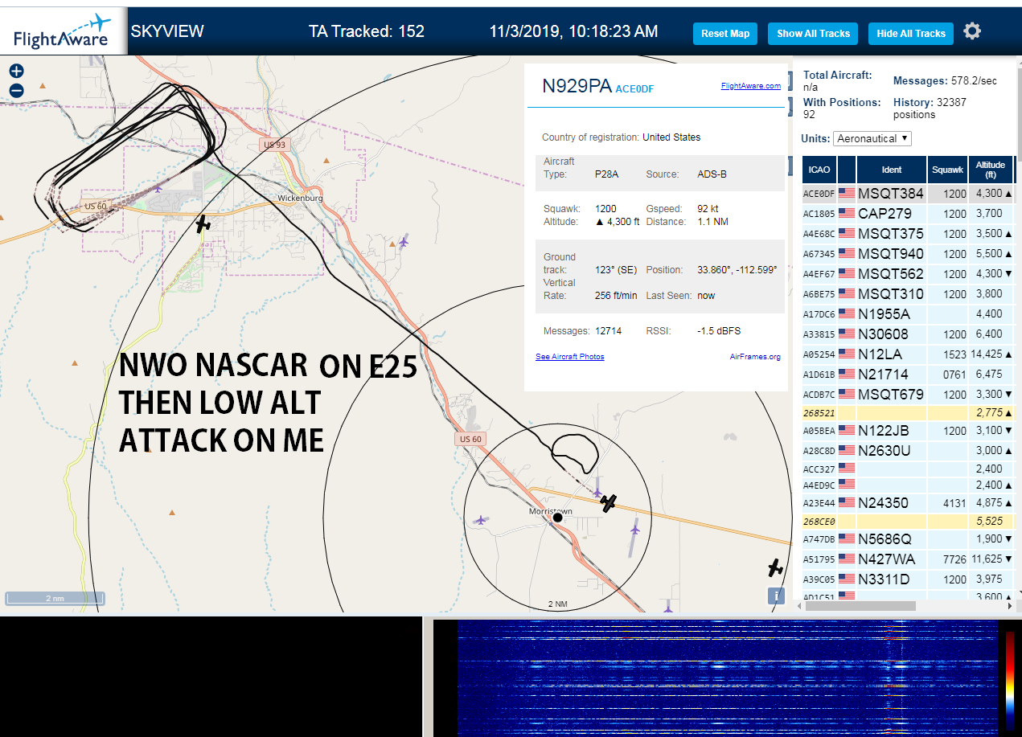Open the AirFrames.org link

coord(755,357)
